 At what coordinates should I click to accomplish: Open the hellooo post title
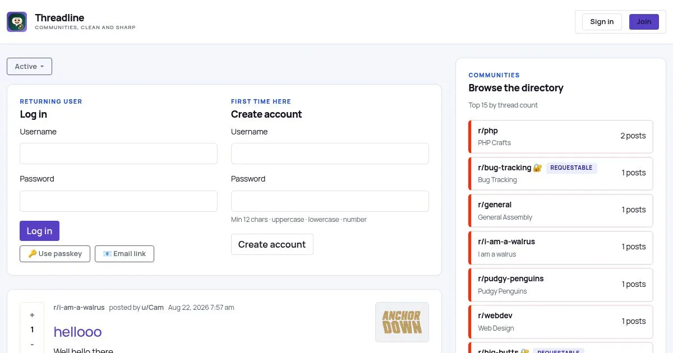tap(77, 332)
